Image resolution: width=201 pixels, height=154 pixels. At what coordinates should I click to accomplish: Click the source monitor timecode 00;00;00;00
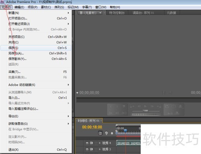89,92
